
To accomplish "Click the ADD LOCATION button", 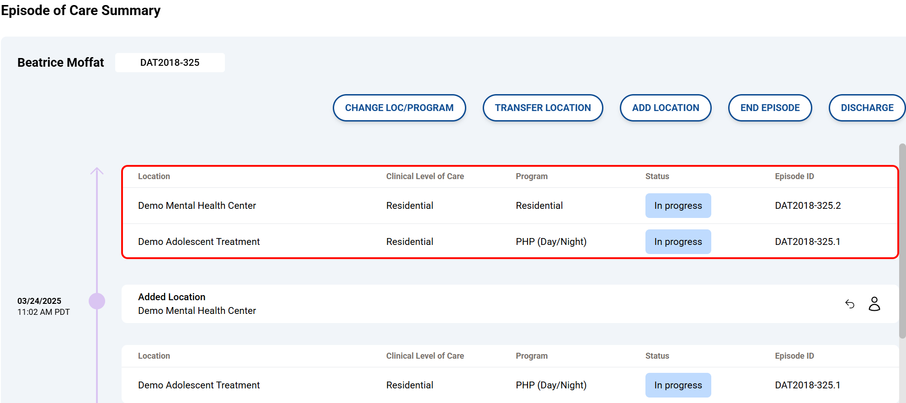I will (665, 108).
